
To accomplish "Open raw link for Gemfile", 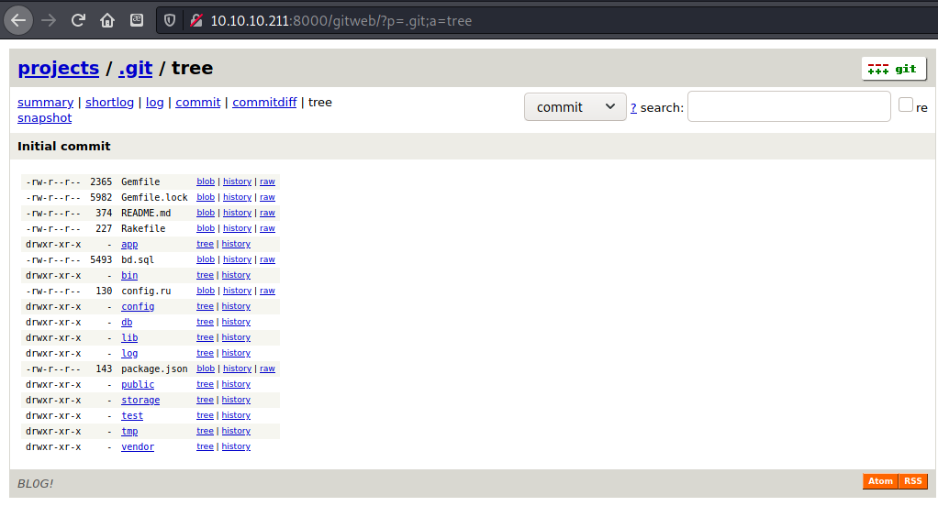I will (x=267, y=181).
